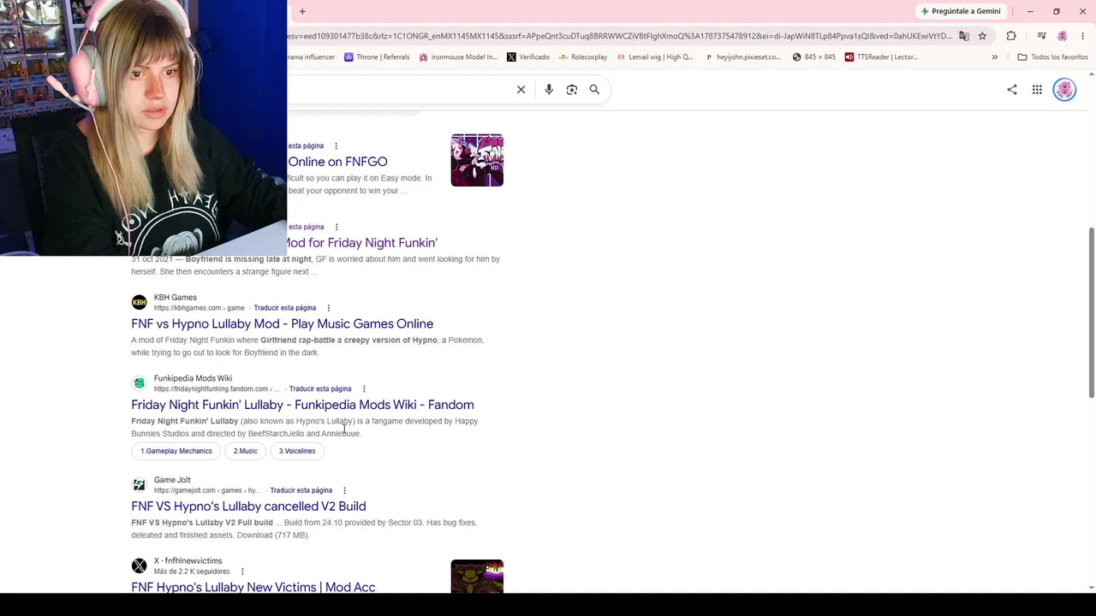
Task: Start voice search with the microphone icon
Action: click(549, 90)
